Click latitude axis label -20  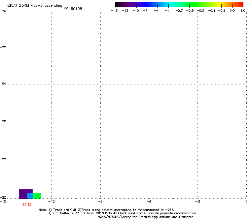(x=3, y=11)
